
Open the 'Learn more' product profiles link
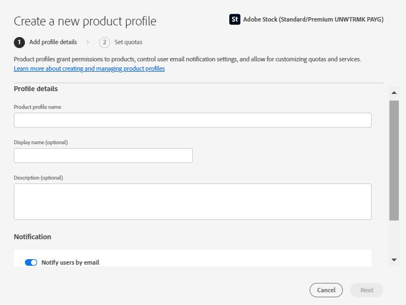[89, 69]
